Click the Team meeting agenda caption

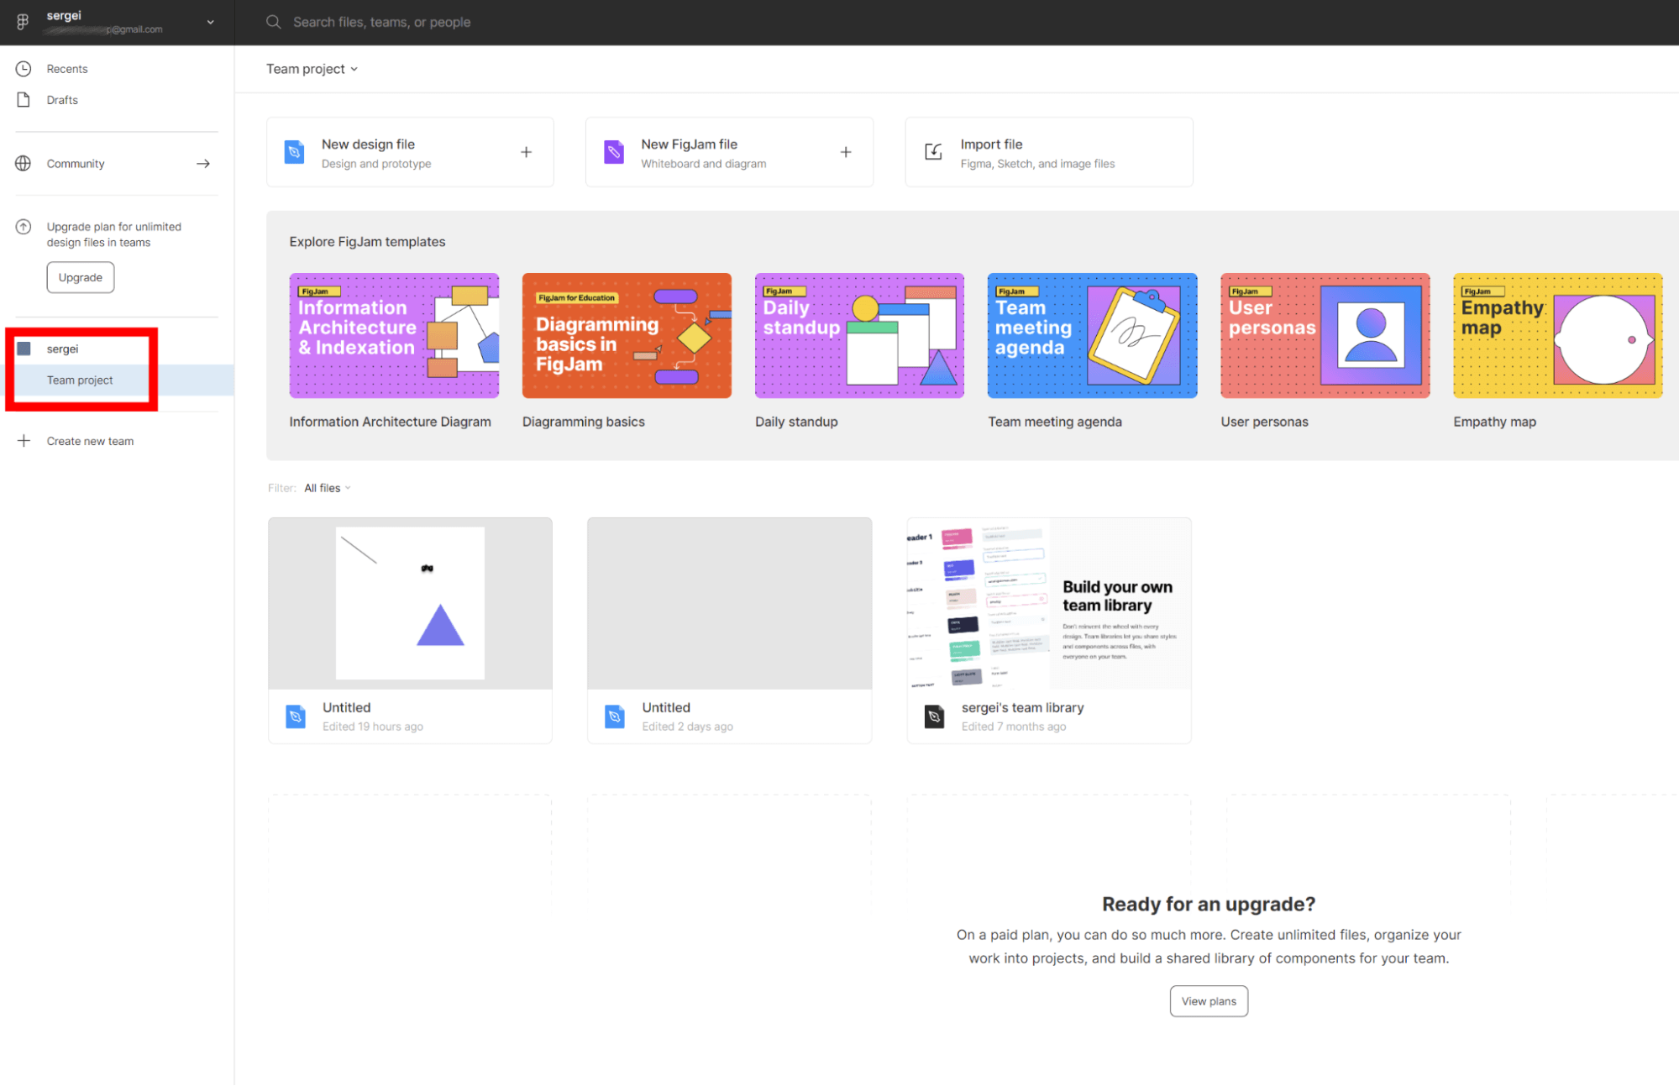[1054, 422]
